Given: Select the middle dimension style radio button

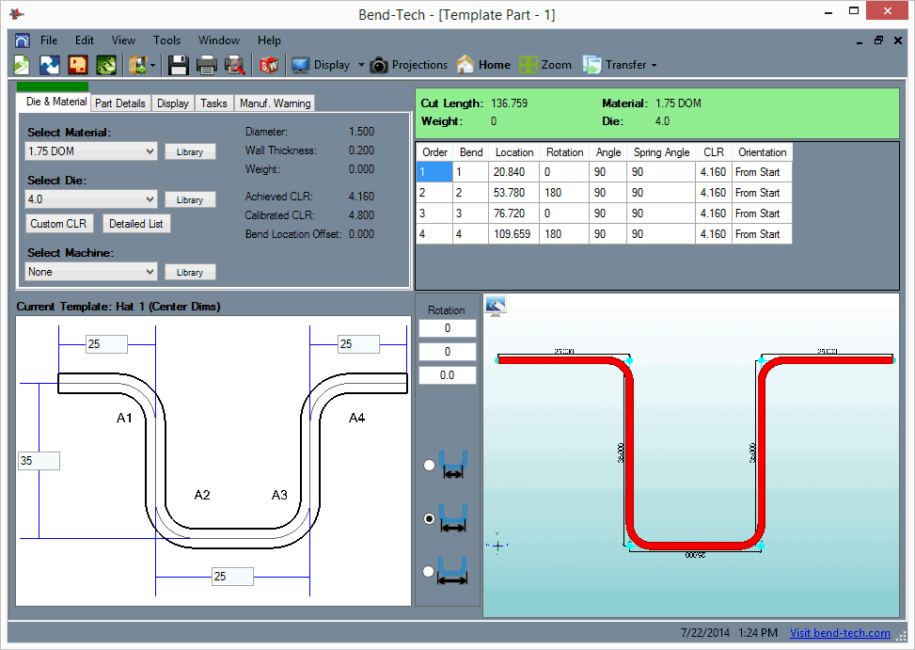Looking at the screenshot, I should click(x=429, y=518).
